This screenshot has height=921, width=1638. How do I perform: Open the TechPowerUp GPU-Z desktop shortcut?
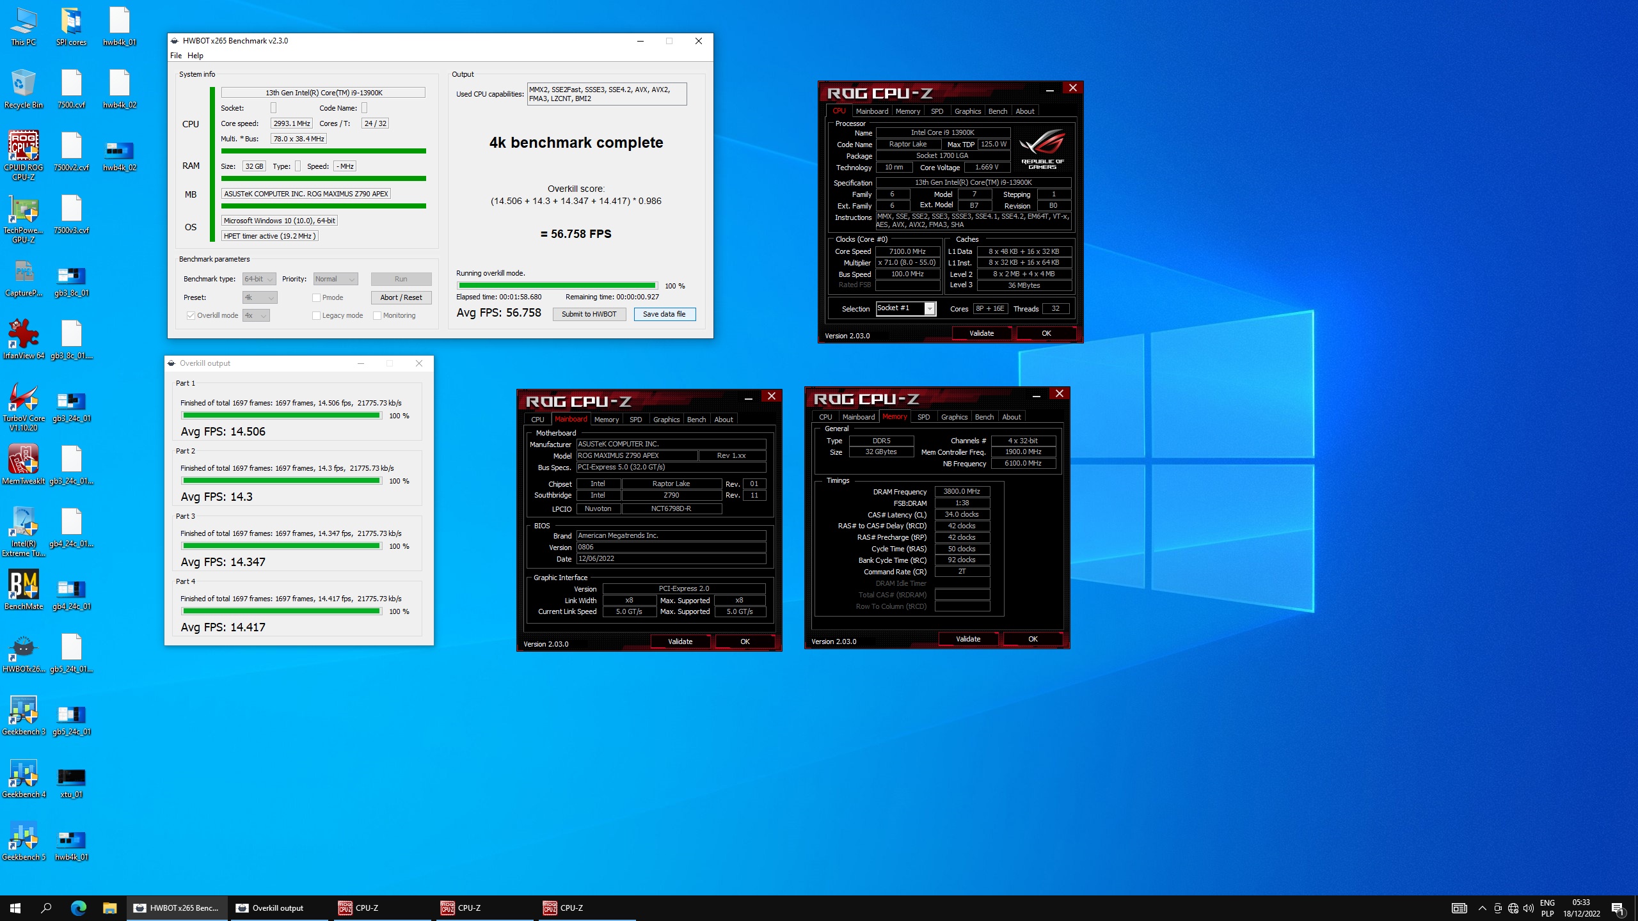24,218
